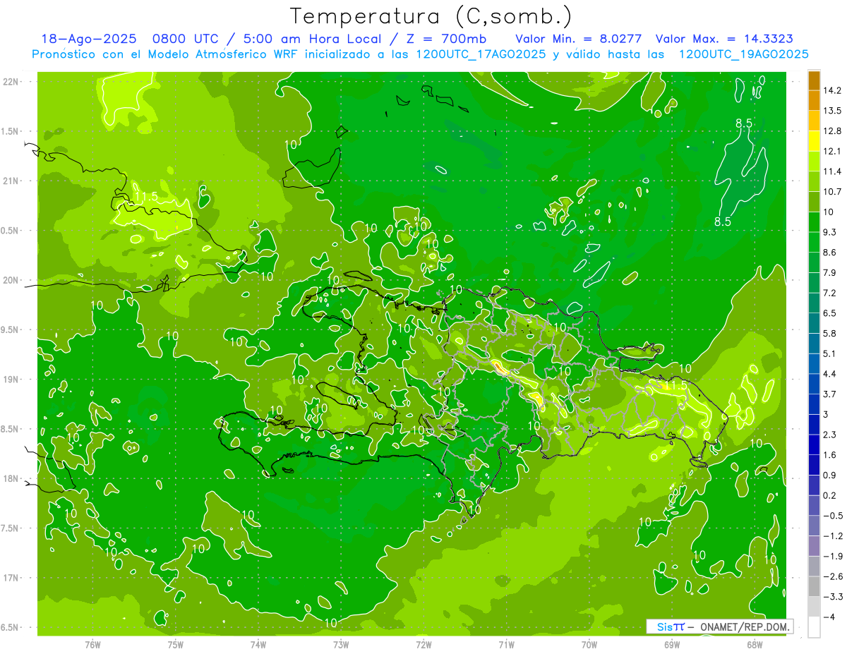The height and width of the screenshot is (654, 847).
Task: Click the '13.5' color scale label
Action: (x=833, y=111)
